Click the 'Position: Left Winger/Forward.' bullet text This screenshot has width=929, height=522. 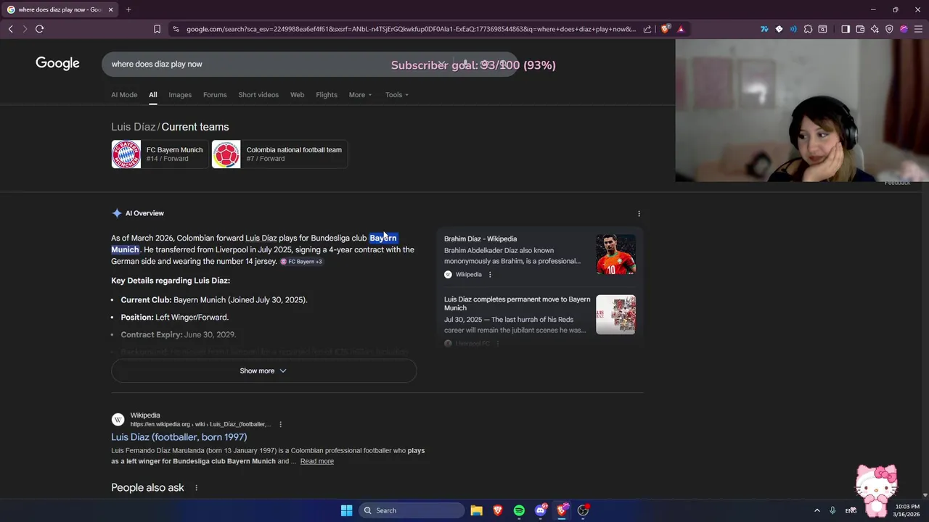174,318
